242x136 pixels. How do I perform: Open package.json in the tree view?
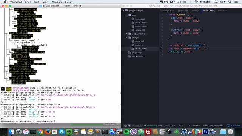(139, 56)
